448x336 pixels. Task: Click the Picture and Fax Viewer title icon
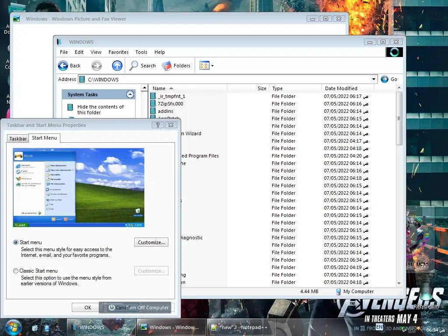coord(16,18)
